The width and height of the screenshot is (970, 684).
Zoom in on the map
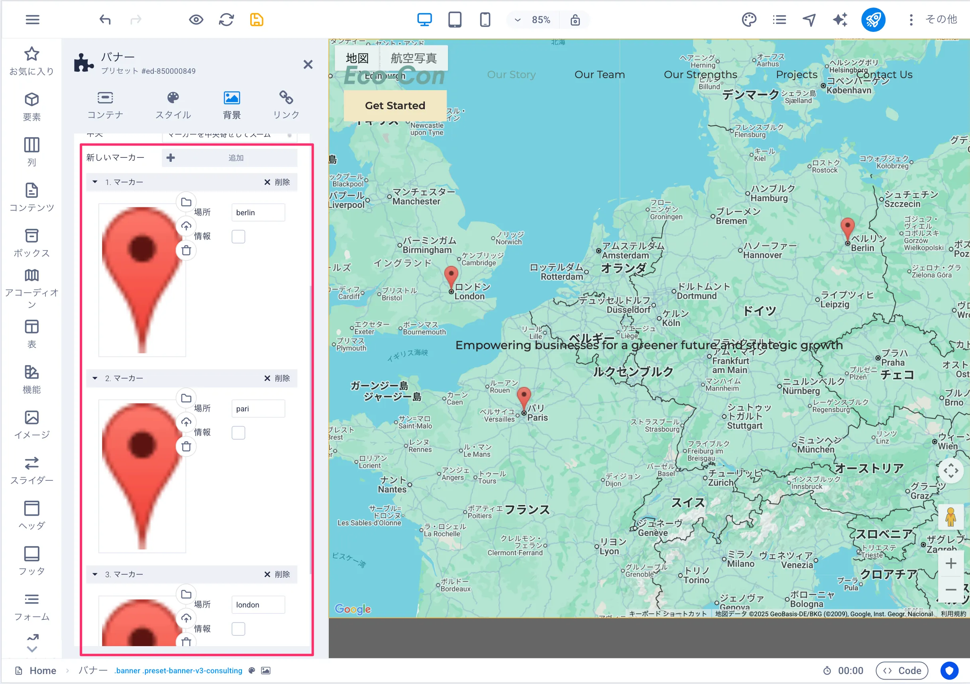point(950,563)
